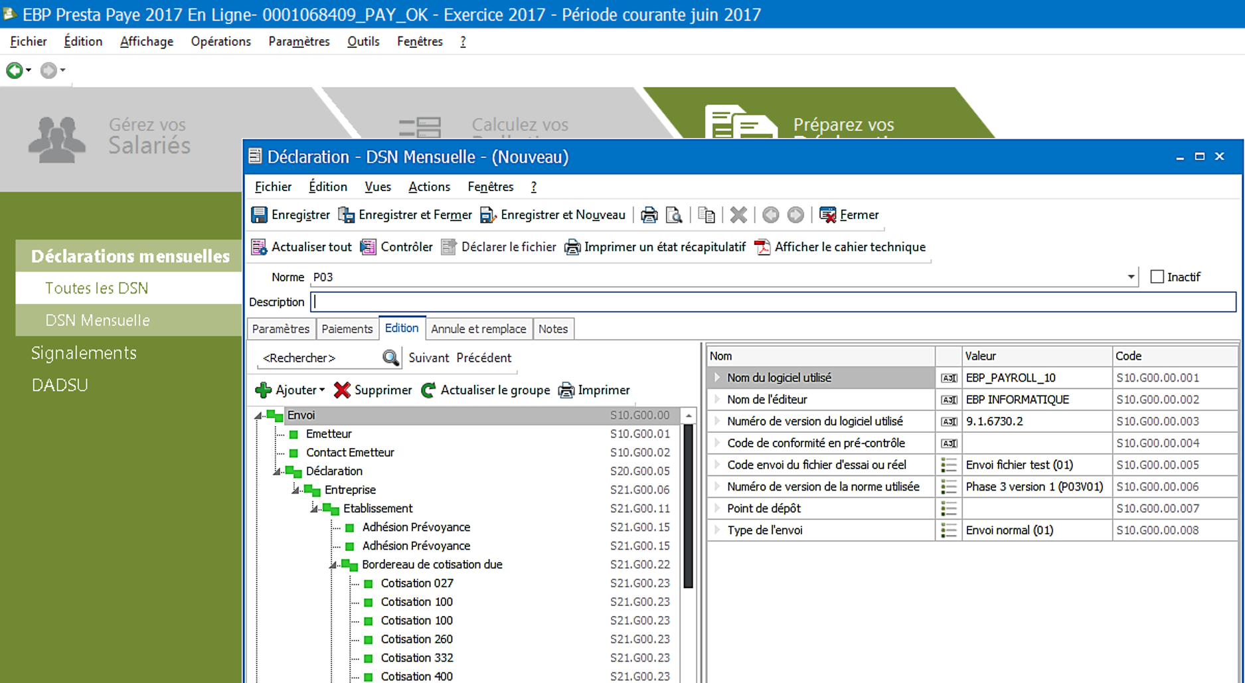Viewport: 1245px width, 683px height.
Task: Click text-type icon for Nom de l'éditeur row
Action: (x=949, y=400)
